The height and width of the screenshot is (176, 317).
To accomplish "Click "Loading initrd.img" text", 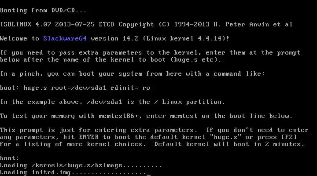I will coord(35,172).
